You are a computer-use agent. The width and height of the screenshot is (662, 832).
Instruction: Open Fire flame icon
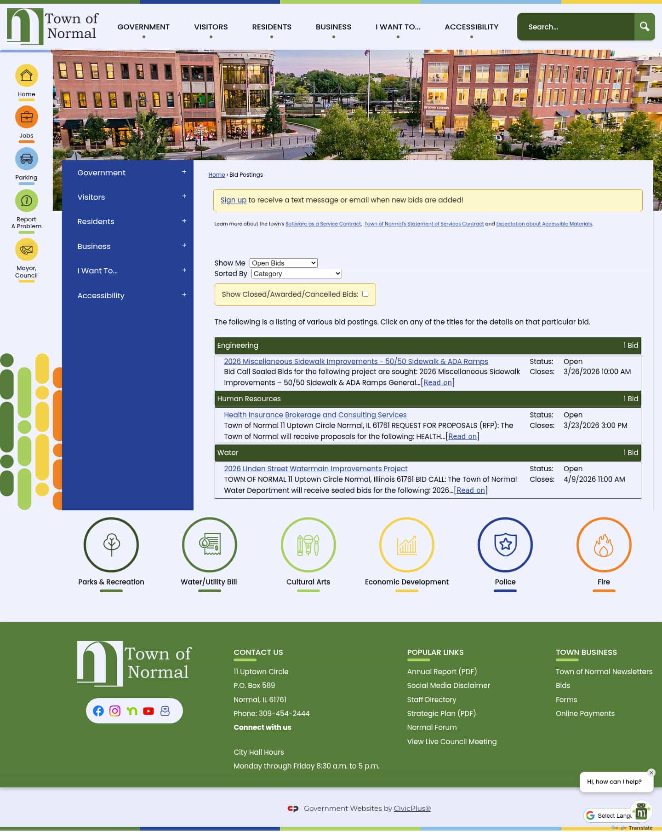click(604, 545)
